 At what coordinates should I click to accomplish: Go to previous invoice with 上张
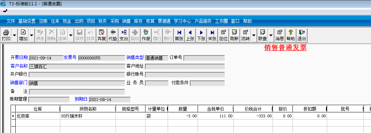tap(190, 35)
